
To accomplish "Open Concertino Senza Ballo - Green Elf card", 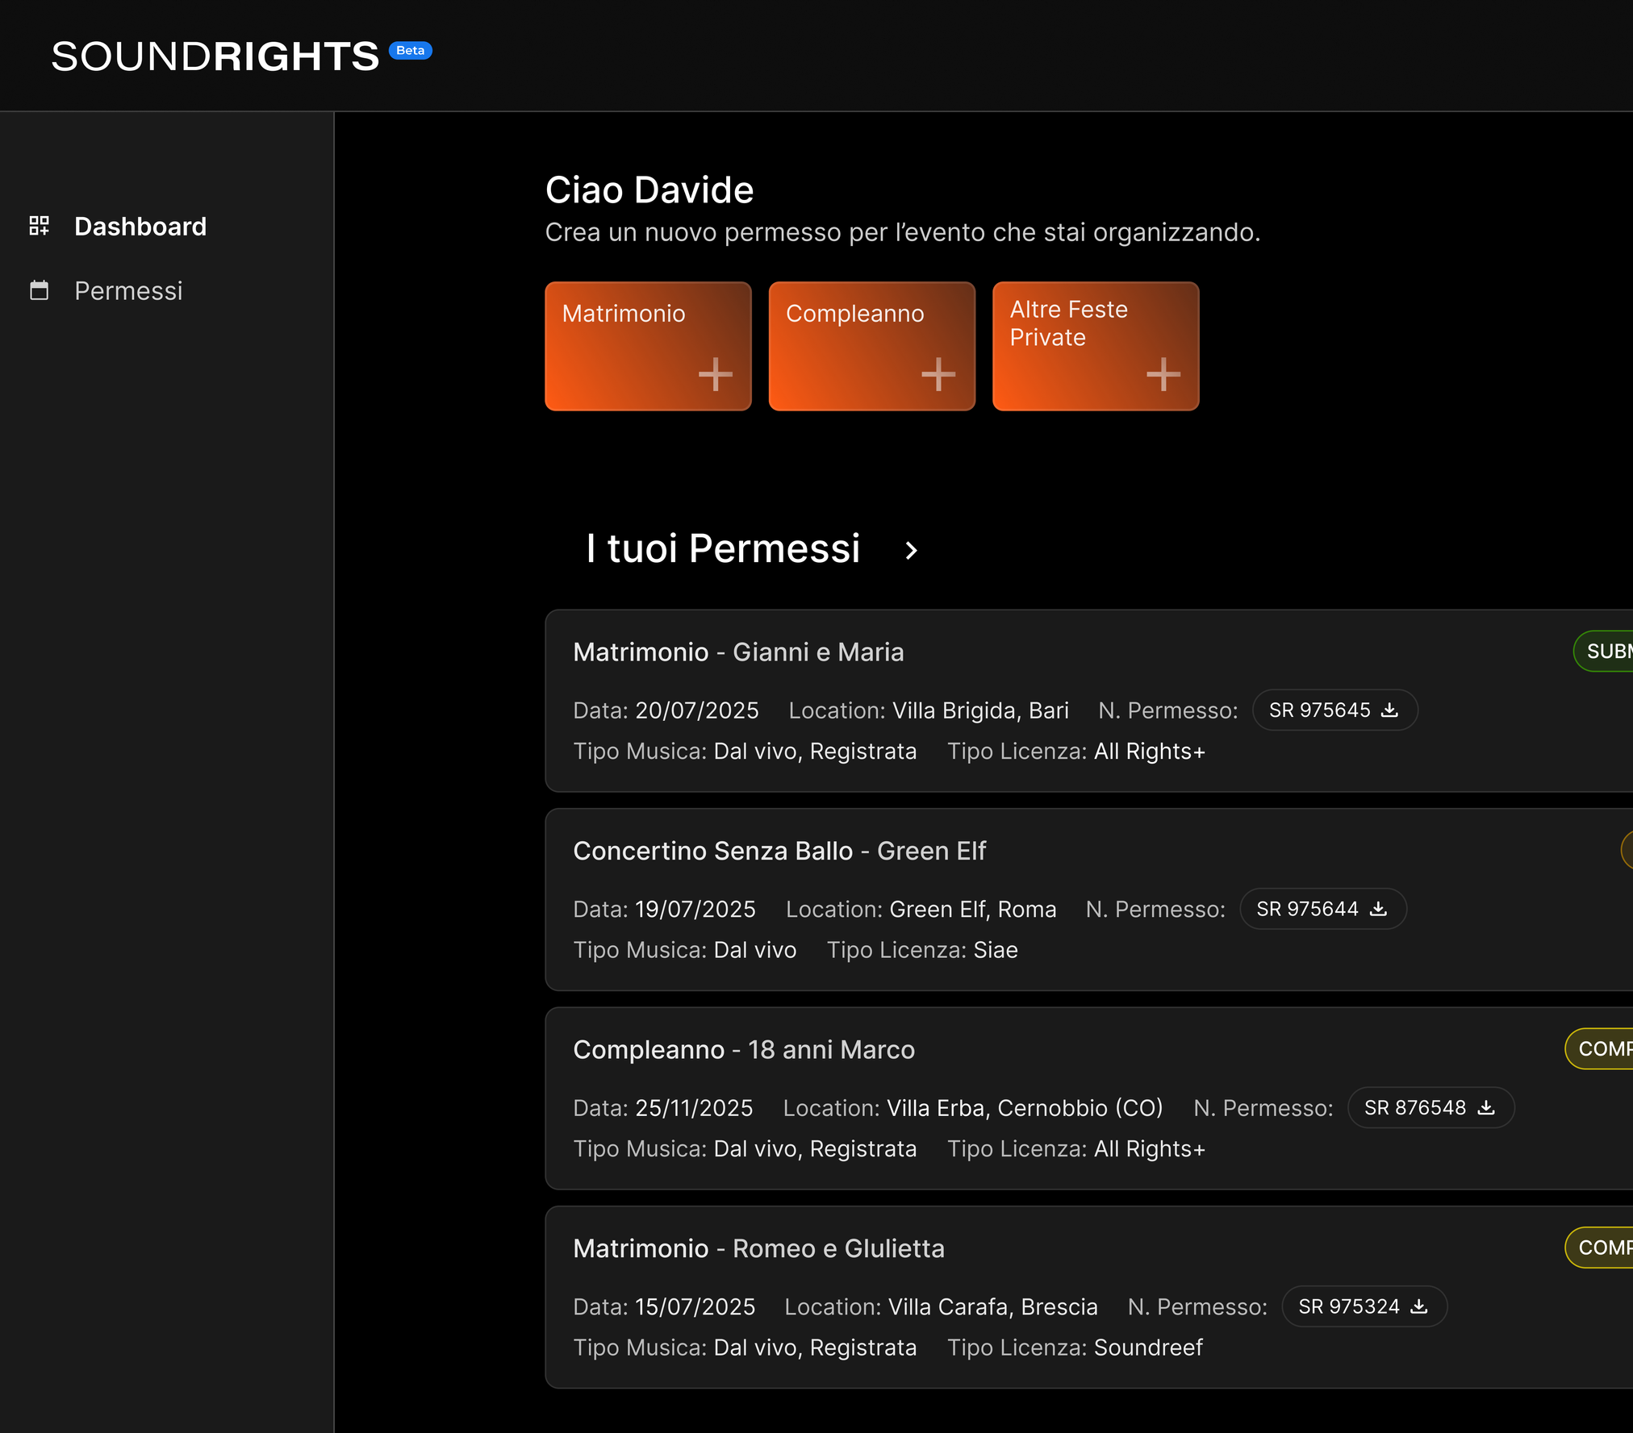I will coord(779,851).
